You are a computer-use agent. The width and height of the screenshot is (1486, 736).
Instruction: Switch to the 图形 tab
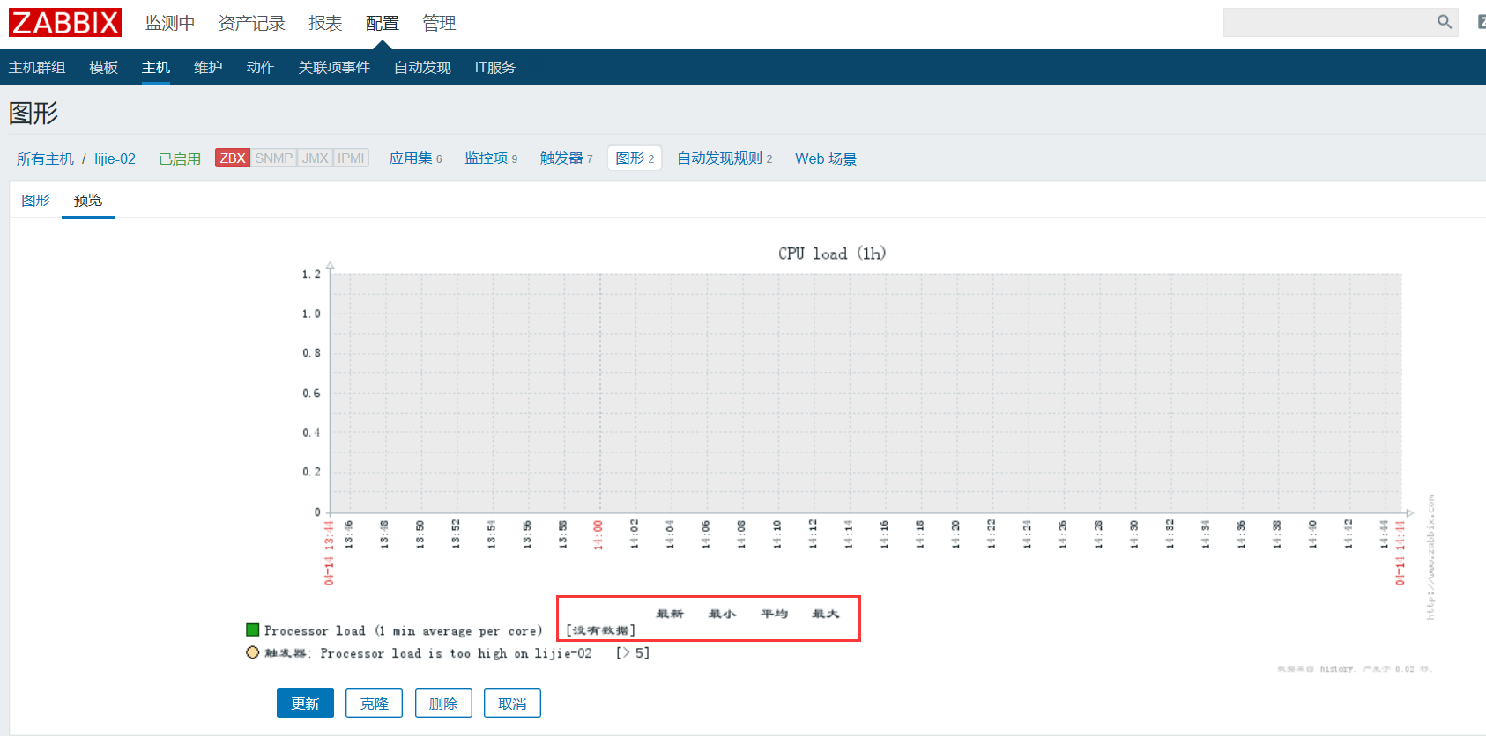coord(36,201)
